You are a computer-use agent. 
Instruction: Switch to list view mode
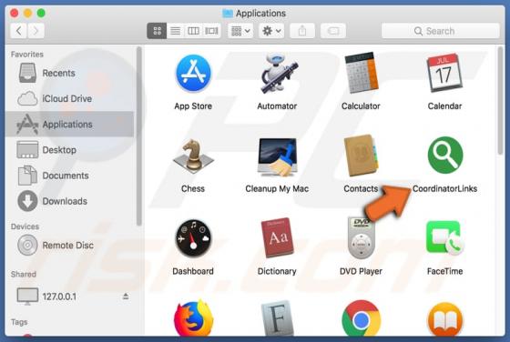pos(175,31)
